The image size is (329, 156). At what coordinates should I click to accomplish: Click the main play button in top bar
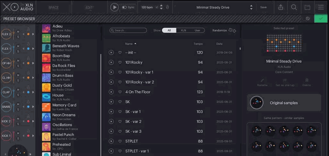(115, 7)
